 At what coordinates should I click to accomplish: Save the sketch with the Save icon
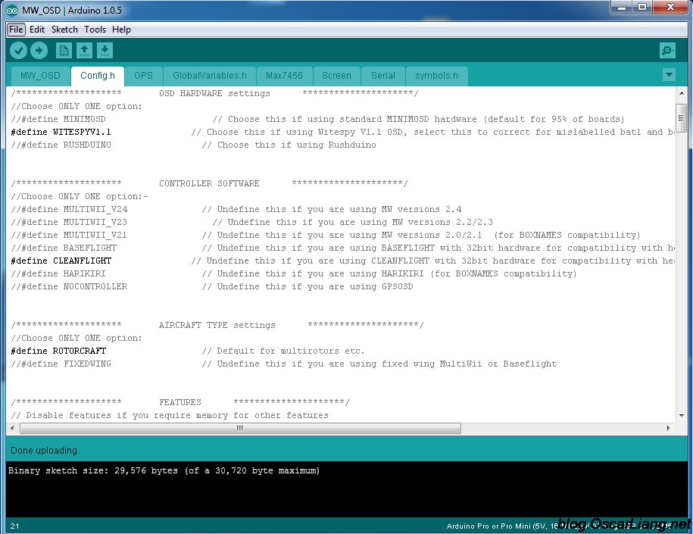tap(105, 51)
